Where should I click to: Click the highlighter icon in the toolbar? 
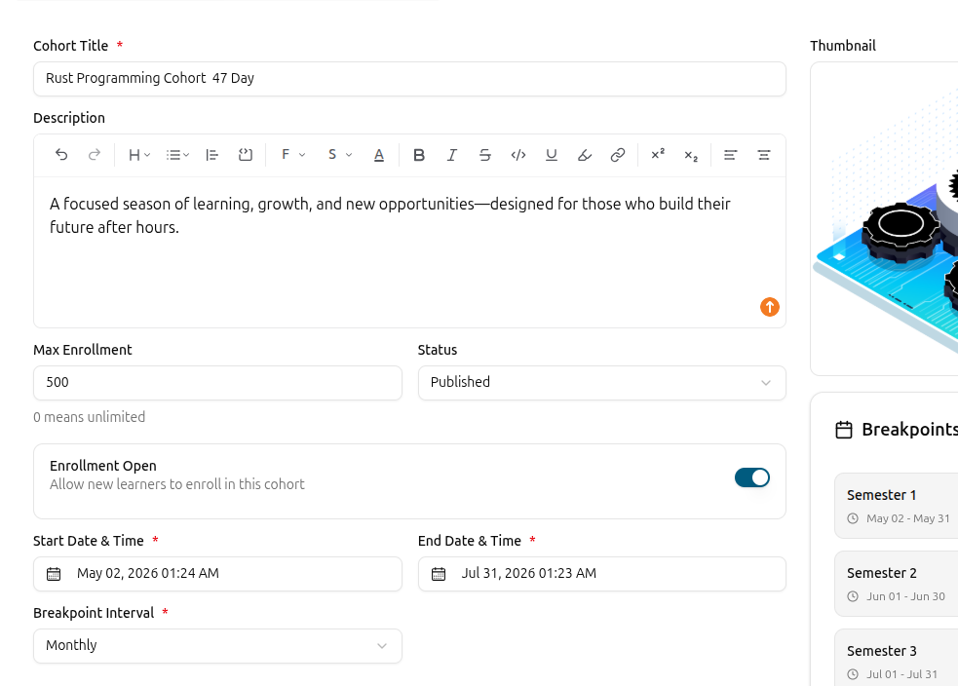pos(585,155)
